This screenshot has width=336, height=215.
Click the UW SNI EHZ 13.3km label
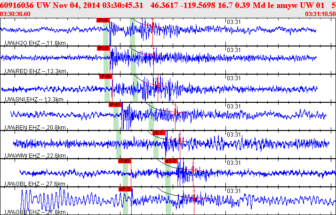[x=33, y=100]
